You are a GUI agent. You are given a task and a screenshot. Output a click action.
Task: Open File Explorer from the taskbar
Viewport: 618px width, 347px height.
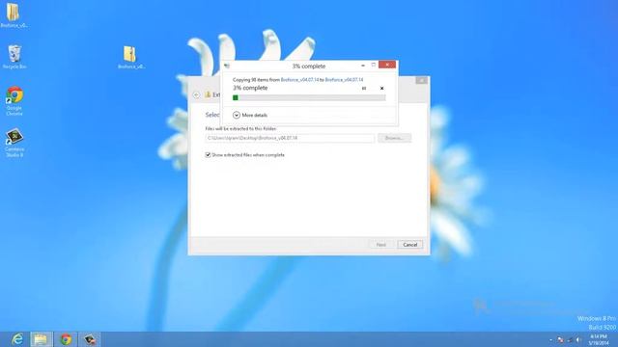tap(41, 339)
